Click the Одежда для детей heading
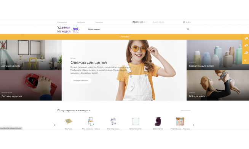Image resolution: width=249 pixels, height=149 pixels. (x=89, y=62)
